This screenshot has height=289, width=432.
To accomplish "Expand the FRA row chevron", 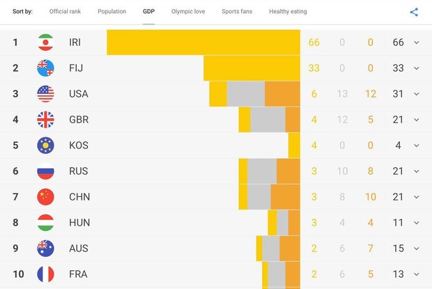I will click(x=417, y=274).
